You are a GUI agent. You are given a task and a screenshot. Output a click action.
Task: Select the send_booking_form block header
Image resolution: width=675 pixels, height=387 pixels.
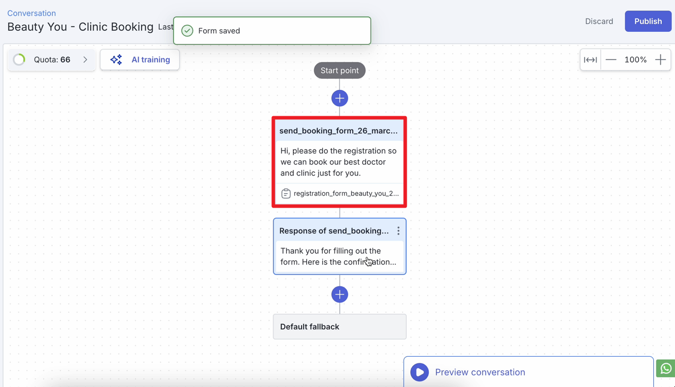coord(339,131)
